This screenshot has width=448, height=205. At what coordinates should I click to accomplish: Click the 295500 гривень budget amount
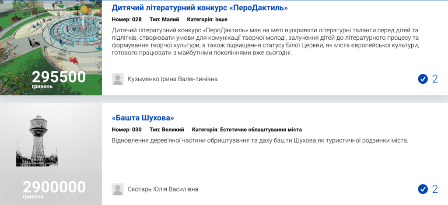point(59,78)
